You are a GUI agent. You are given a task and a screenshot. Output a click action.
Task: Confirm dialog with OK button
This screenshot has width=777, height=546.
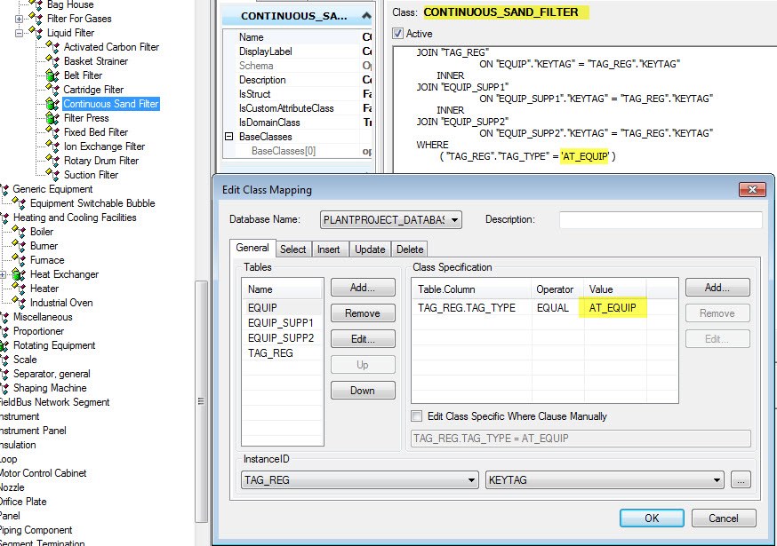652,518
